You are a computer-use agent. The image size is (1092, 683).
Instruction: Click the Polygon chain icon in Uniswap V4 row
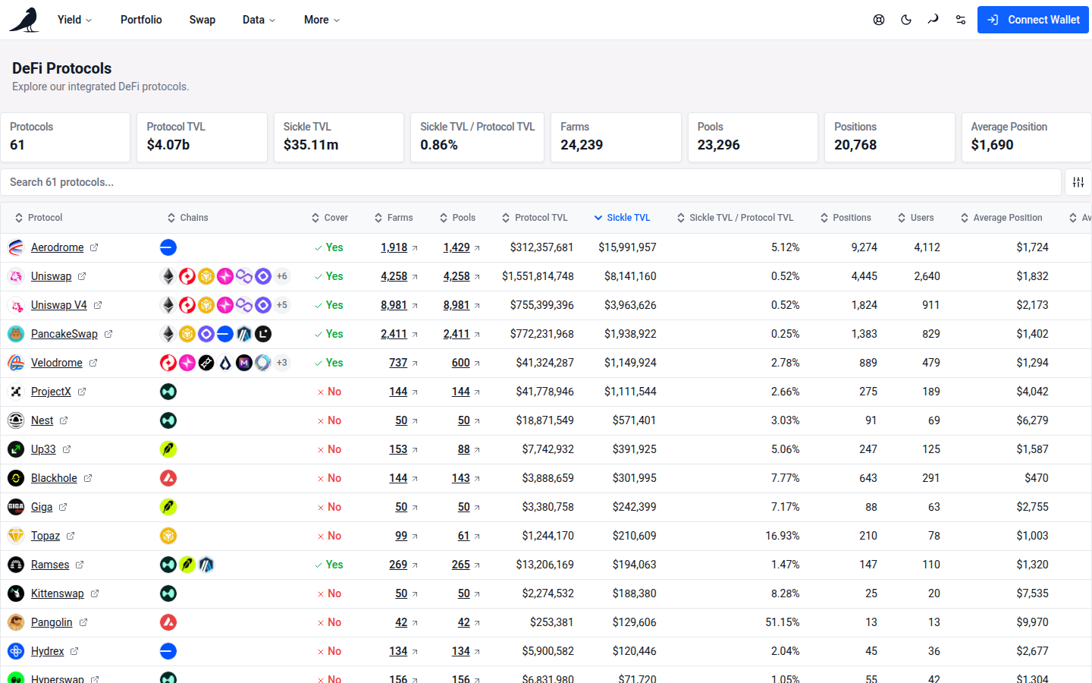pyautogui.click(x=244, y=305)
